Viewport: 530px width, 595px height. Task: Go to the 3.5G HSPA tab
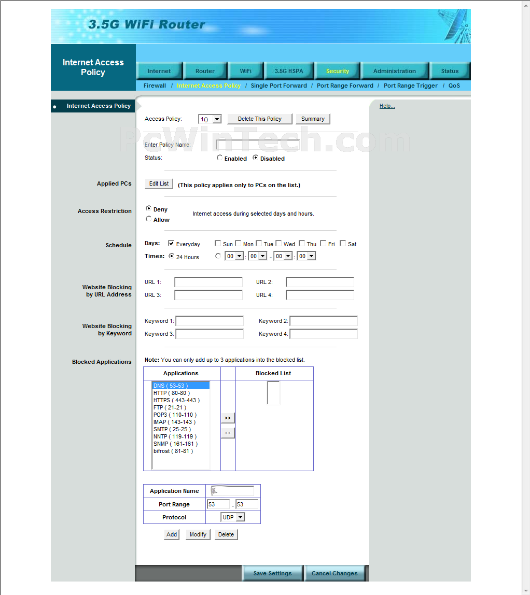289,71
